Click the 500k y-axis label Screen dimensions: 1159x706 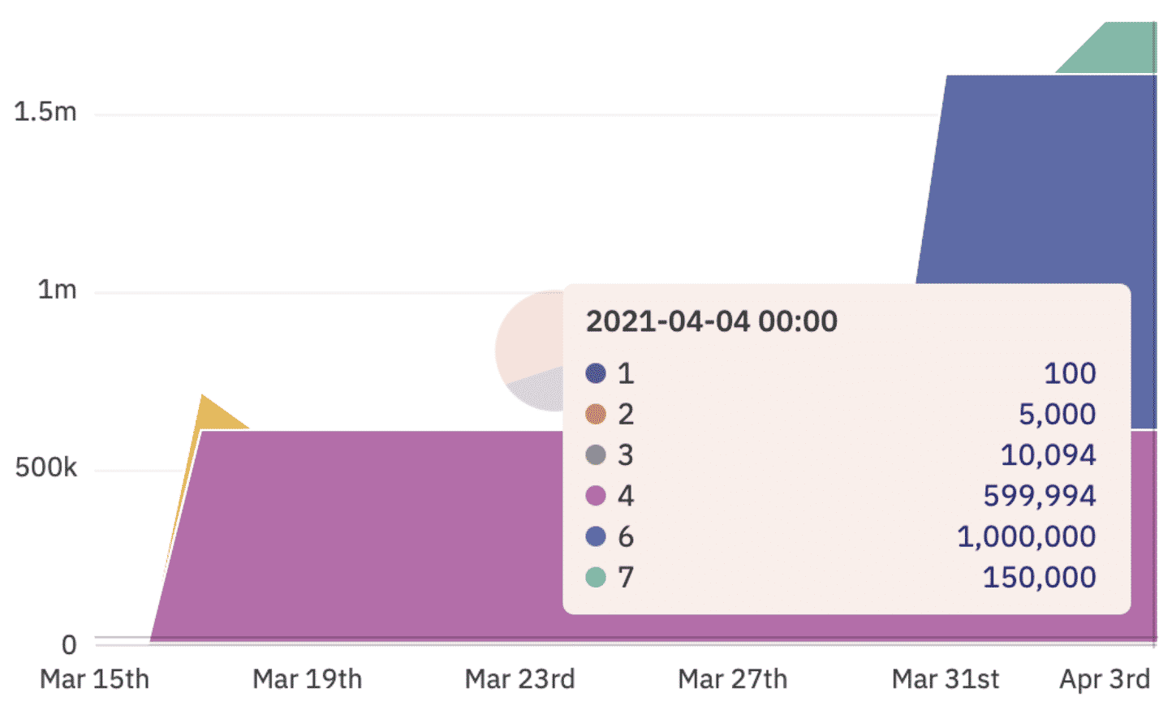(x=45, y=467)
